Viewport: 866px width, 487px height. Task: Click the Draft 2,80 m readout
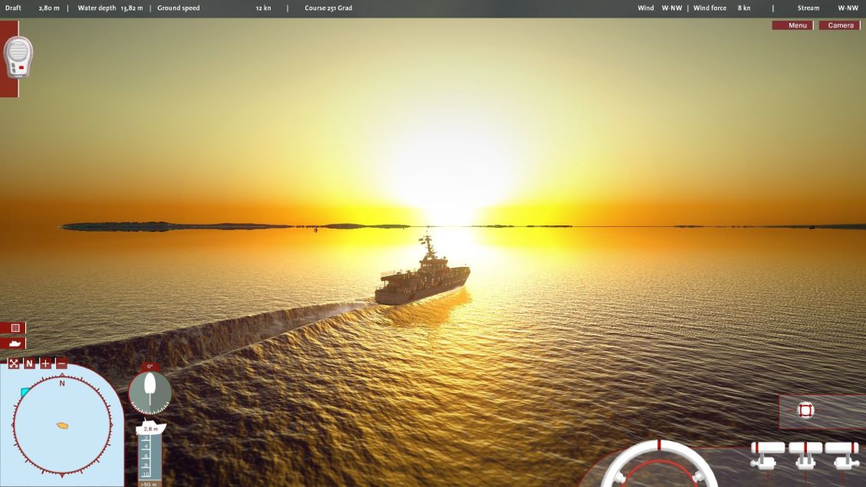pos(32,8)
